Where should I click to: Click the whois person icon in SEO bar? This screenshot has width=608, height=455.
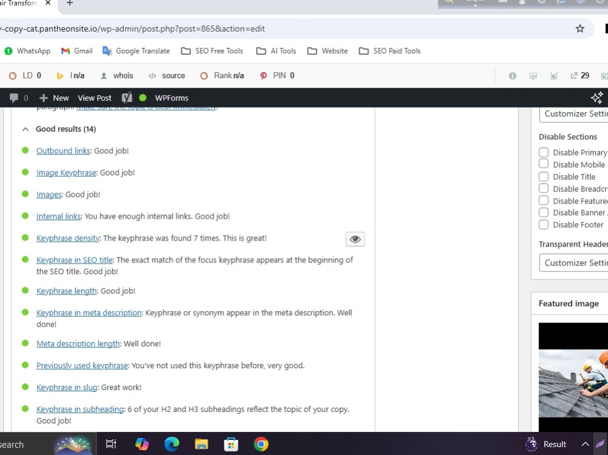pos(103,76)
